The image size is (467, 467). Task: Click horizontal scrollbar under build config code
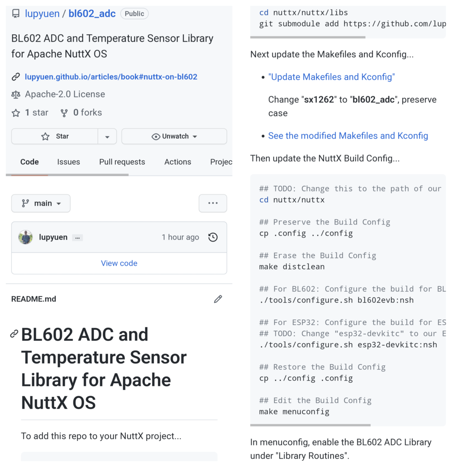click(310, 425)
